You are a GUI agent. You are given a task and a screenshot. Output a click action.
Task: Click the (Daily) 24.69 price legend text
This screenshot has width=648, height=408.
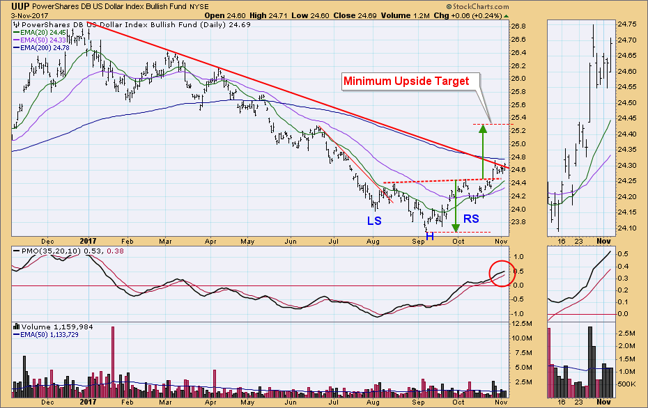click(x=225, y=25)
